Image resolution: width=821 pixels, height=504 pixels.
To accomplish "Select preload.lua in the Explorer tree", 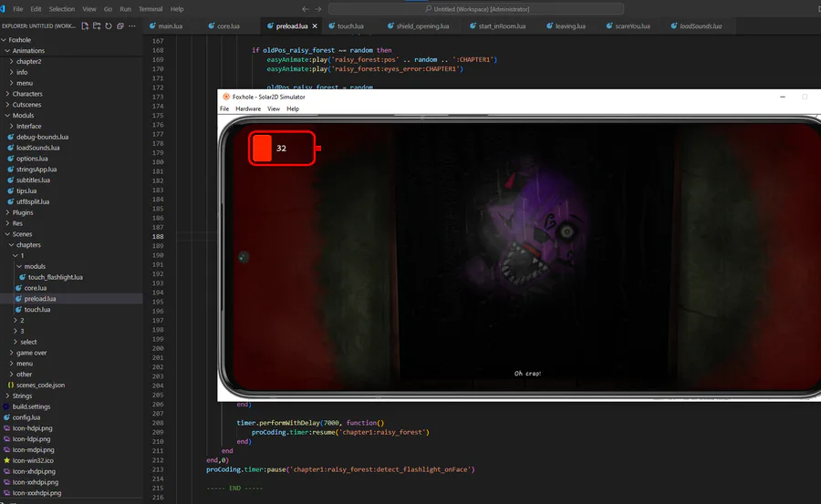I will coord(40,299).
